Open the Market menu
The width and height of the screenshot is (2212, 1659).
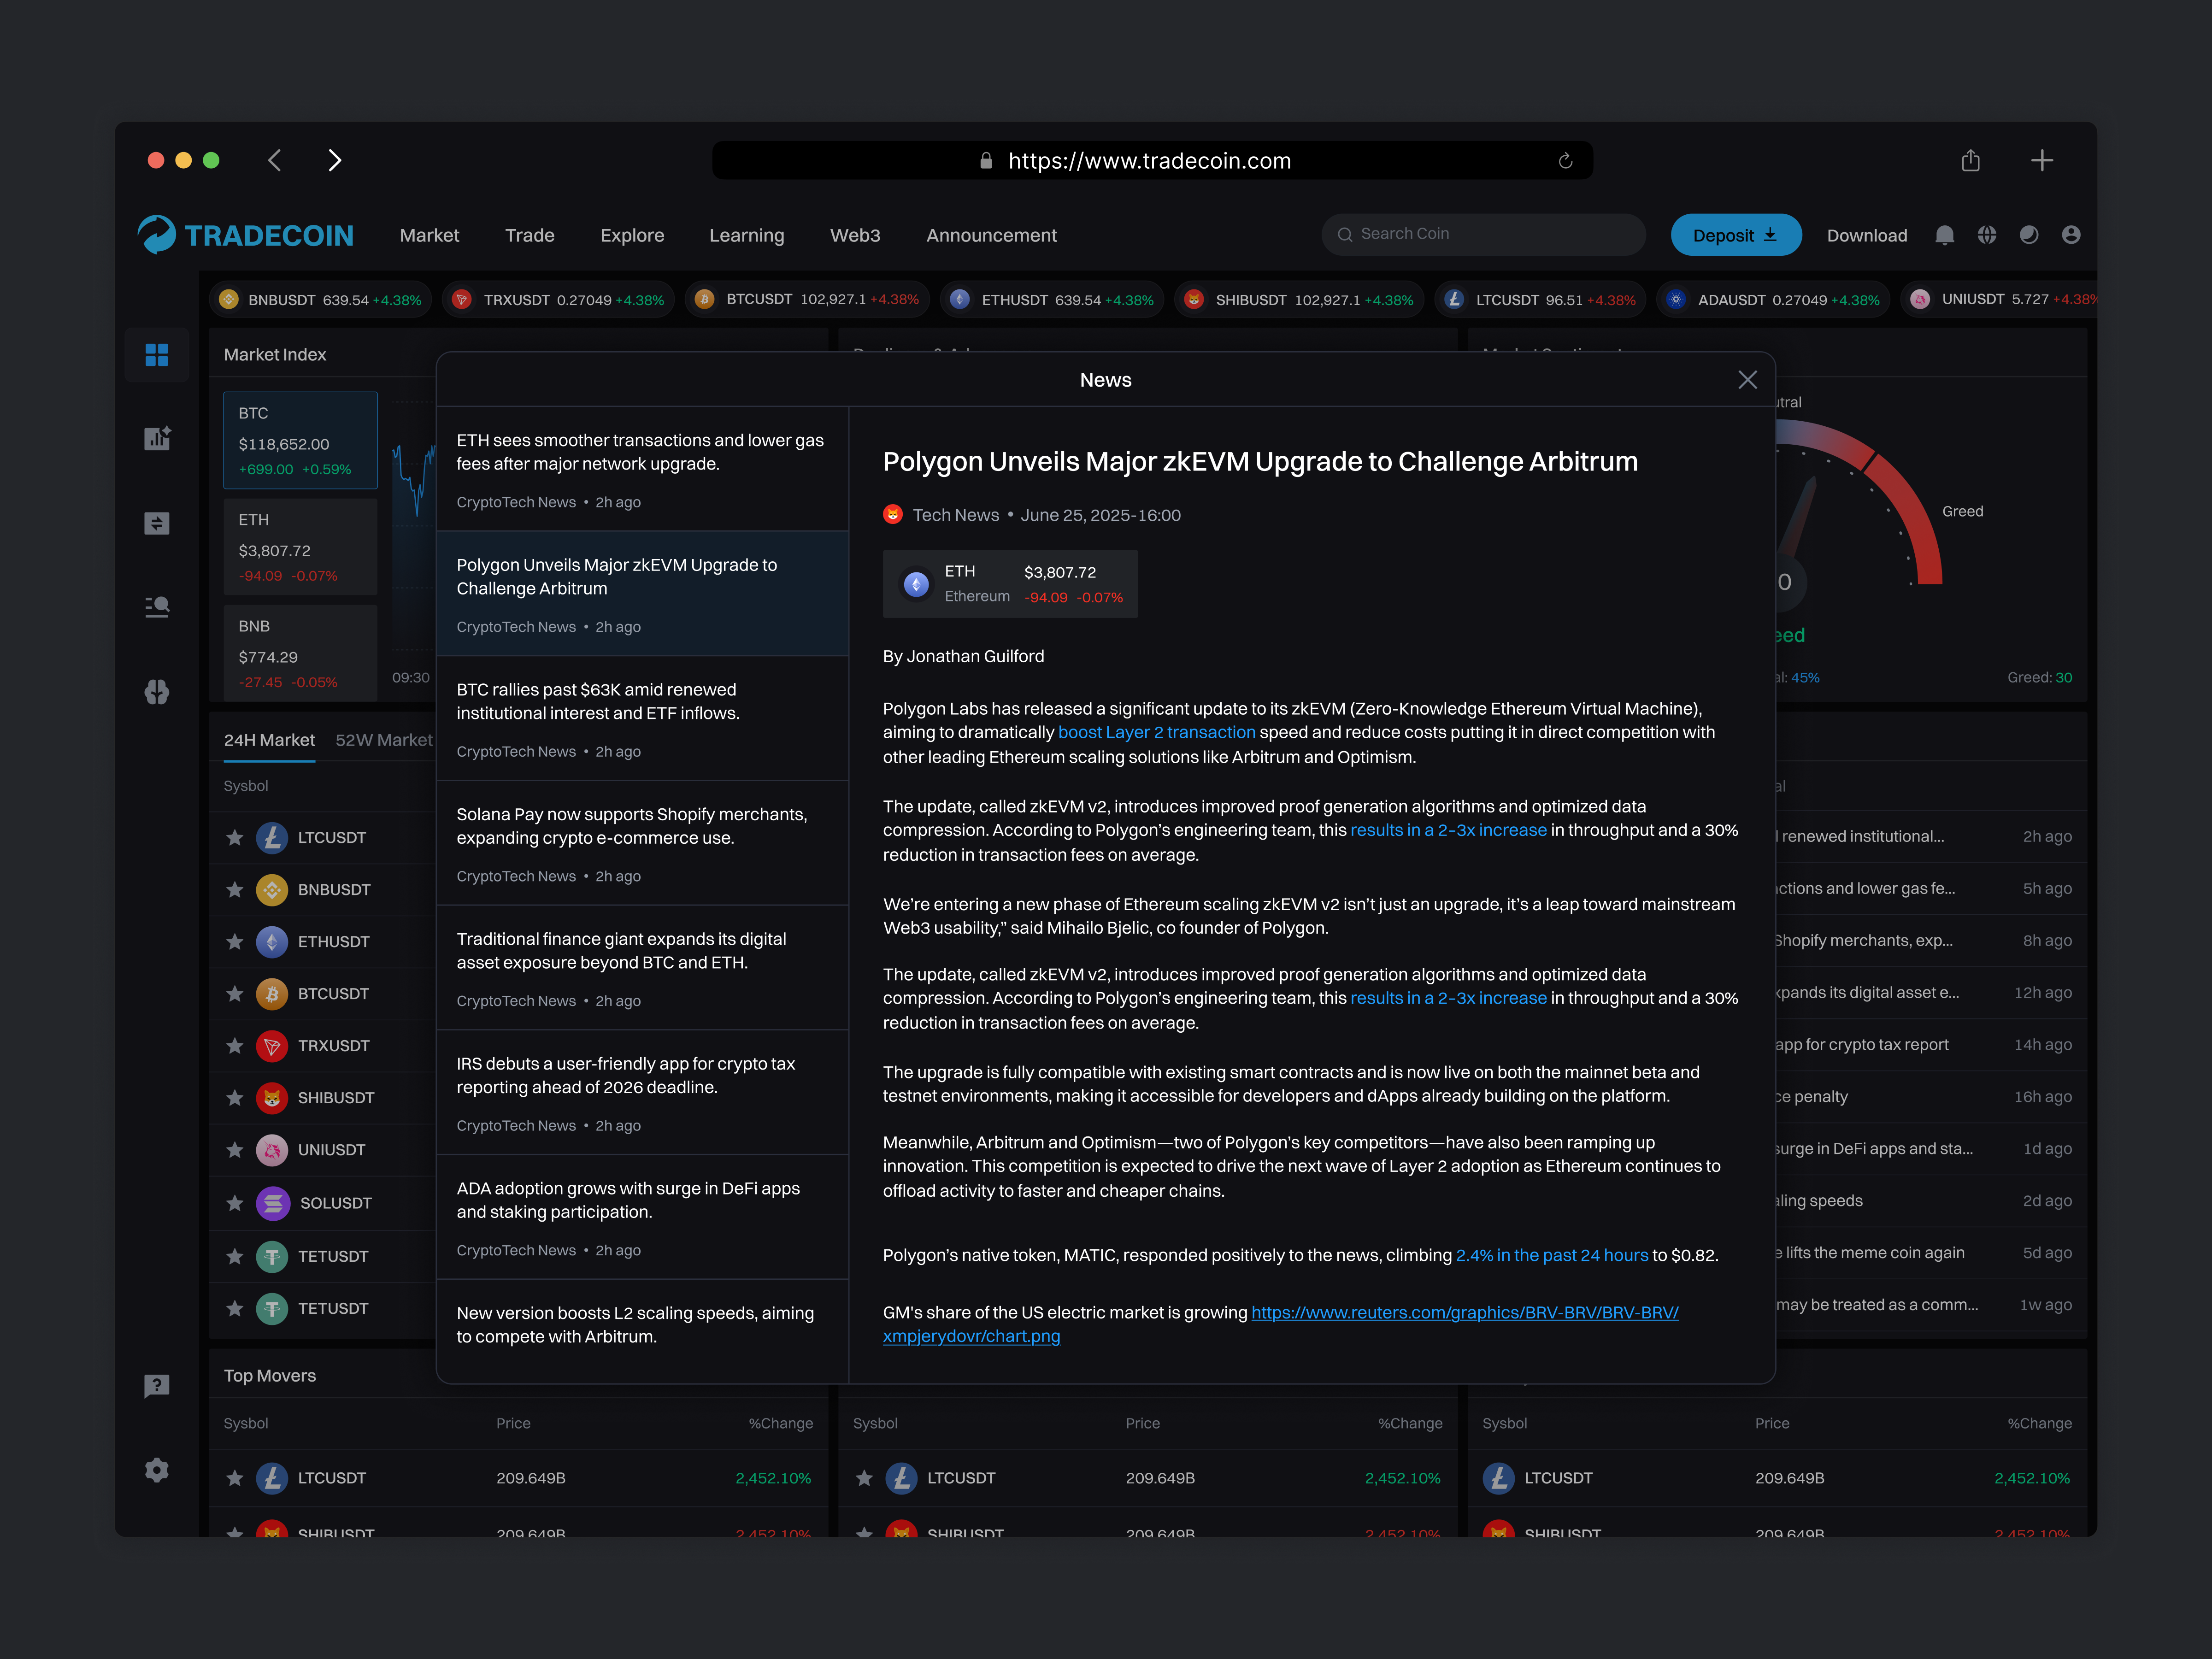(429, 236)
